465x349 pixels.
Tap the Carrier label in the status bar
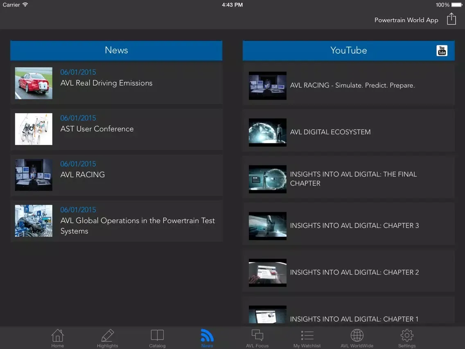[11, 5]
